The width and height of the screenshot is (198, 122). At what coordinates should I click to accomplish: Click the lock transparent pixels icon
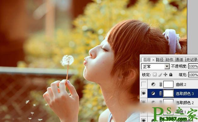pos(154,75)
